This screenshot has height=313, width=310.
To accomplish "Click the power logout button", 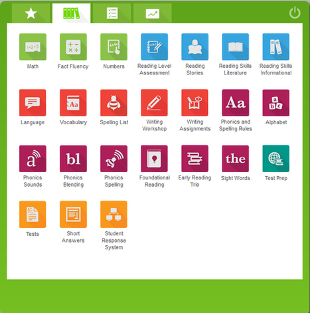I will (295, 13).
